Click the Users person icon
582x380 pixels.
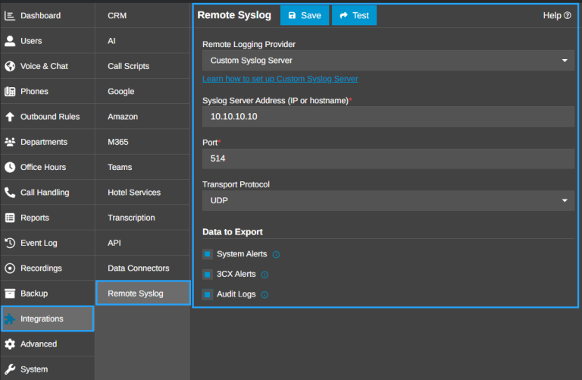point(10,41)
